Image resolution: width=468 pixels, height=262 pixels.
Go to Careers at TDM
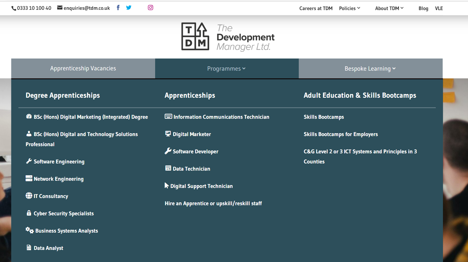(x=316, y=8)
